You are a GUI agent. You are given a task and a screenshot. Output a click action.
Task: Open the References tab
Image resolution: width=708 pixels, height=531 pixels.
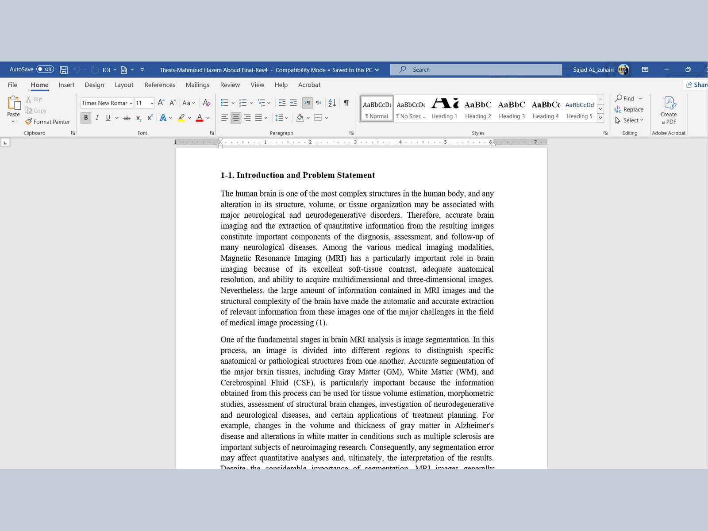160,85
